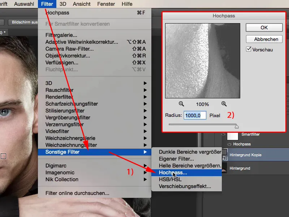
Task: Expand the Stilisierungsfilter submenu
Action: coord(95,111)
